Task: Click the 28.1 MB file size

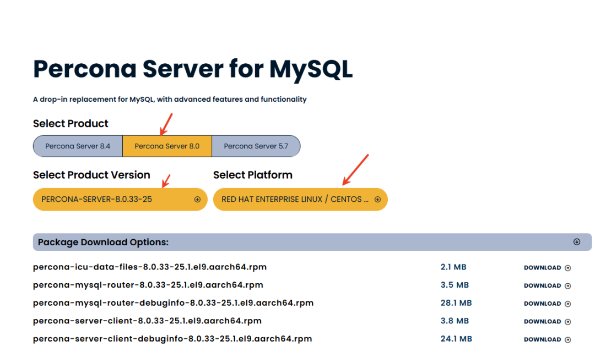Action: point(456,303)
